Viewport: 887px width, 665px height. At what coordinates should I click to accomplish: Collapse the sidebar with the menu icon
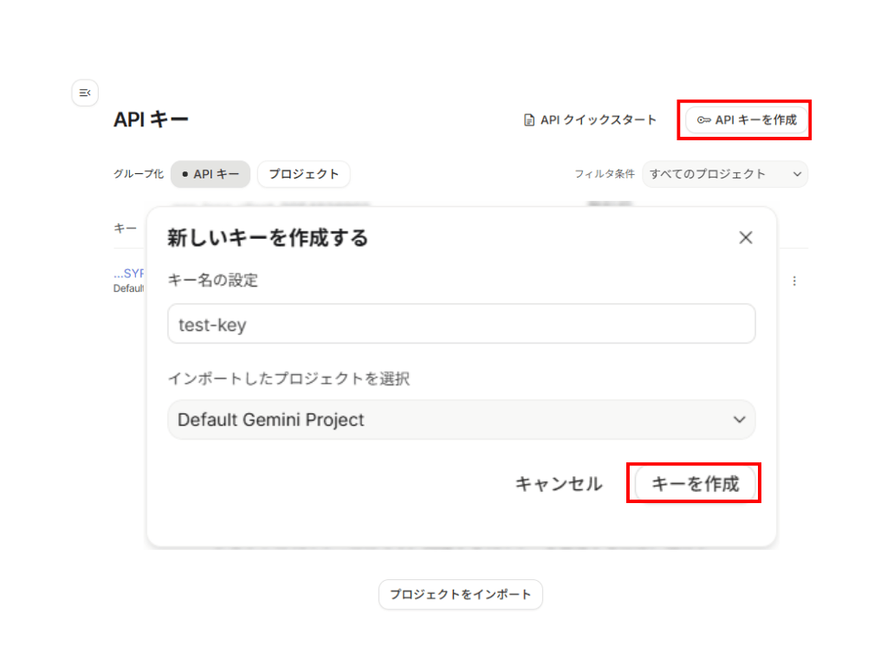(85, 93)
